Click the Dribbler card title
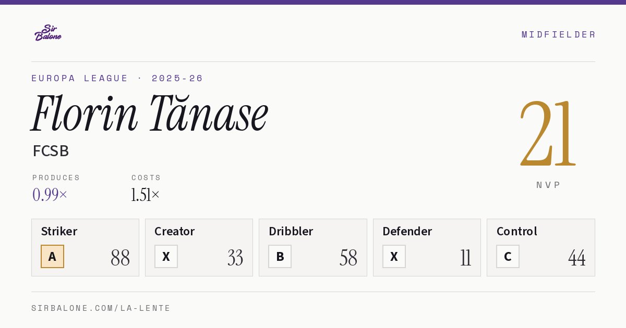The width and height of the screenshot is (626, 328). click(291, 231)
